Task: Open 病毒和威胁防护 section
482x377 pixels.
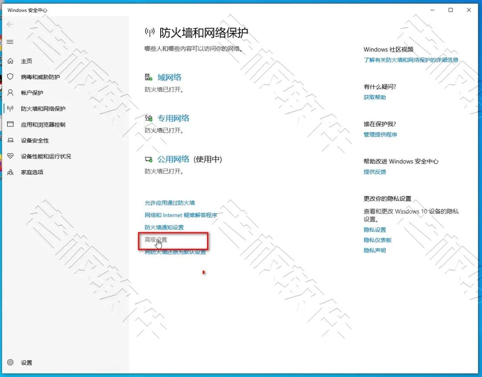Action: 40,77
